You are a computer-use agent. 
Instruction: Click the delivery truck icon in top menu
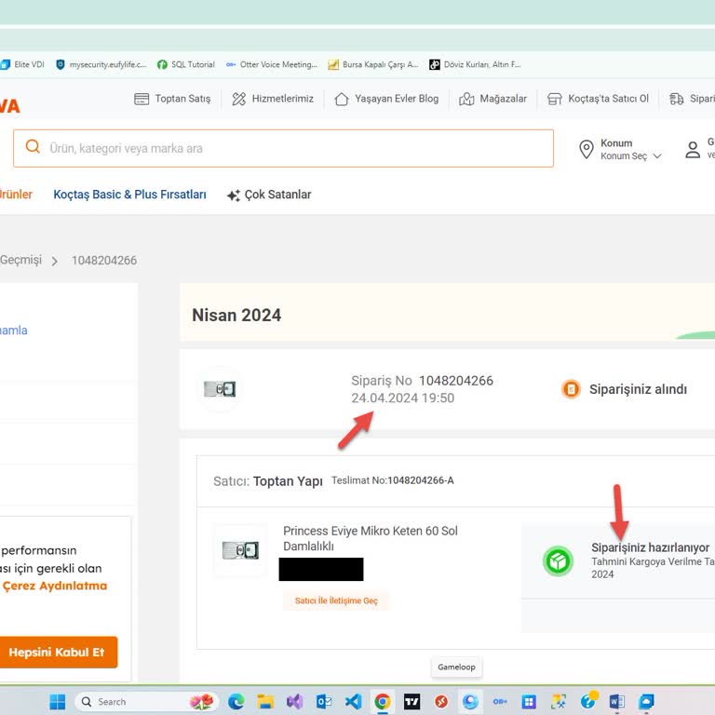pyautogui.click(x=677, y=99)
